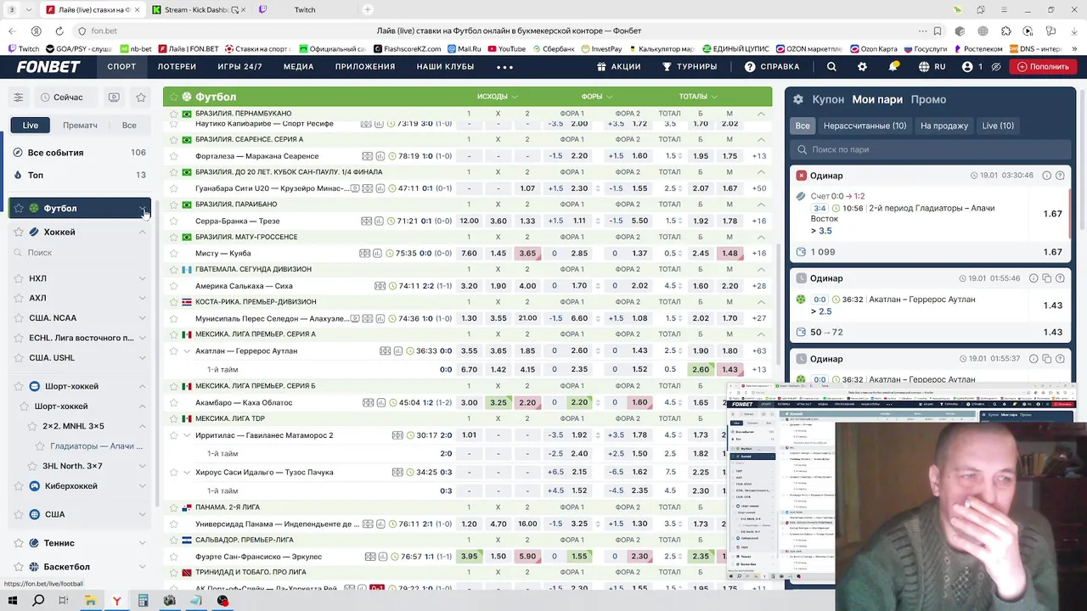Favorite the Гладиаторы — Апачи sidebar event
The height and width of the screenshot is (611, 1087).
tap(40, 446)
